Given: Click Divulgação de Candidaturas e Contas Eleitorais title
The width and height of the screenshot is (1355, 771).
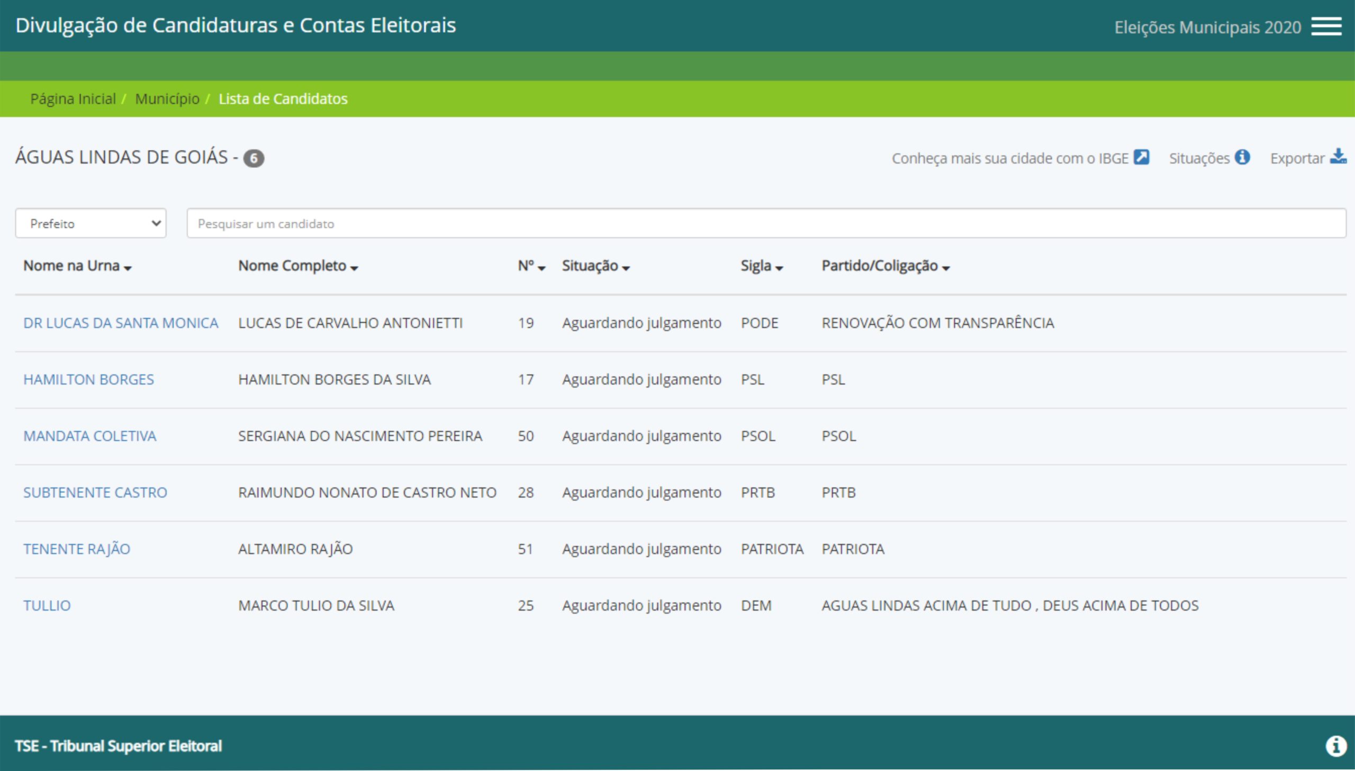Looking at the screenshot, I should (236, 25).
